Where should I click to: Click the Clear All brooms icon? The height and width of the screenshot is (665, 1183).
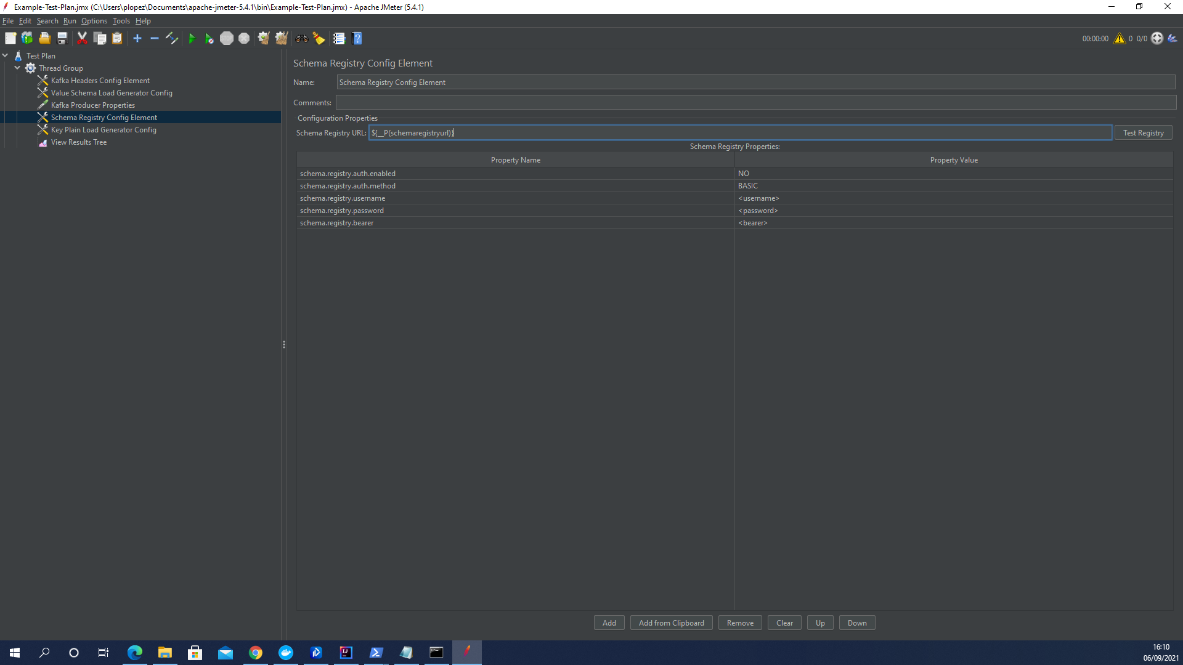(282, 38)
